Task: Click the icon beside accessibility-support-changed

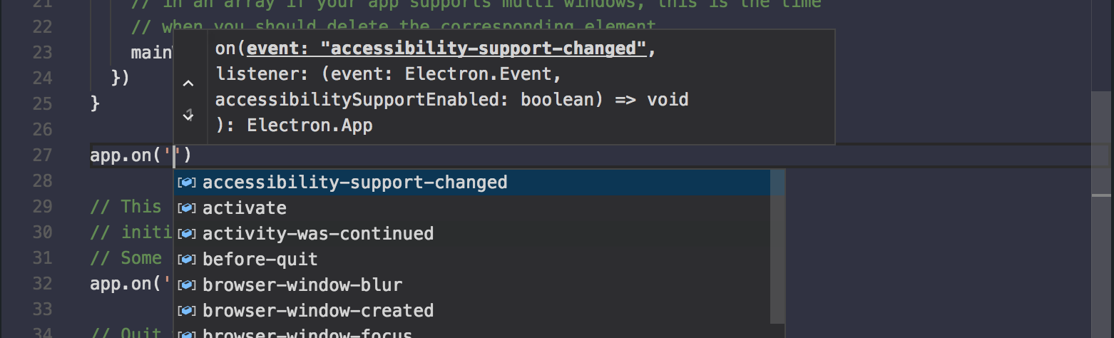Action: point(187,183)
